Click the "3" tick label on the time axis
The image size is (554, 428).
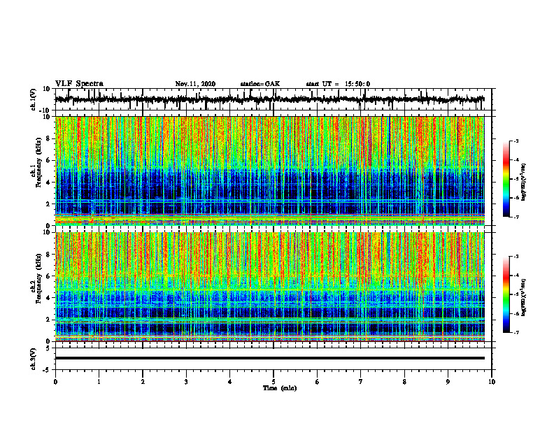[186, 382]
